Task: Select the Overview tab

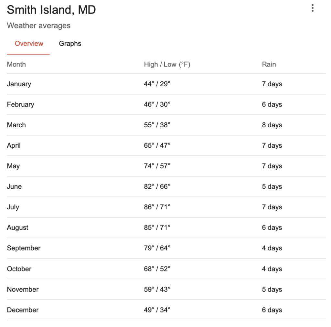Action: click(29, 43)
